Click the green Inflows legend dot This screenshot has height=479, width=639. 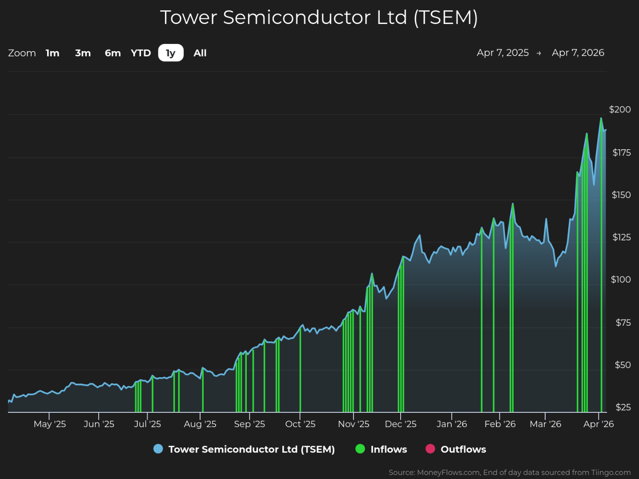coord(360,449)
